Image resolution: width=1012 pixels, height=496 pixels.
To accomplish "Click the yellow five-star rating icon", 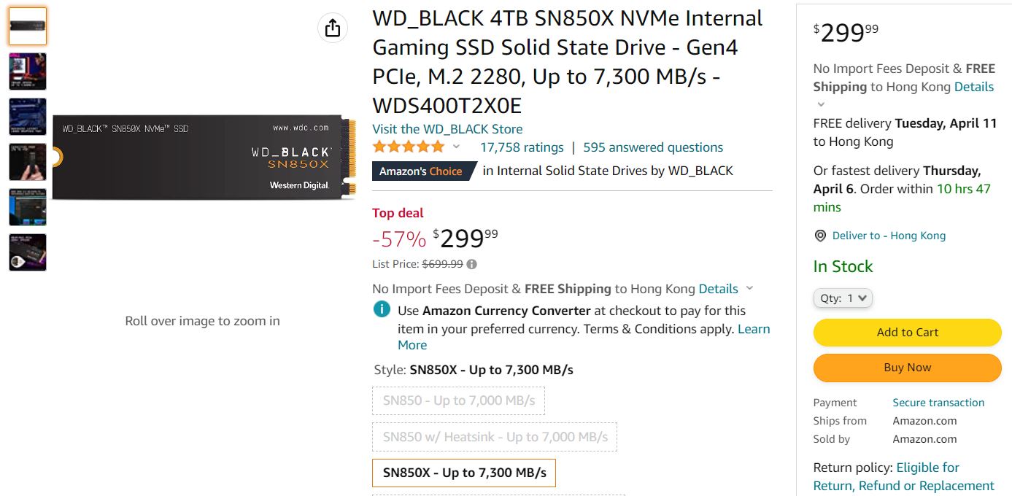I will point(407,146).
